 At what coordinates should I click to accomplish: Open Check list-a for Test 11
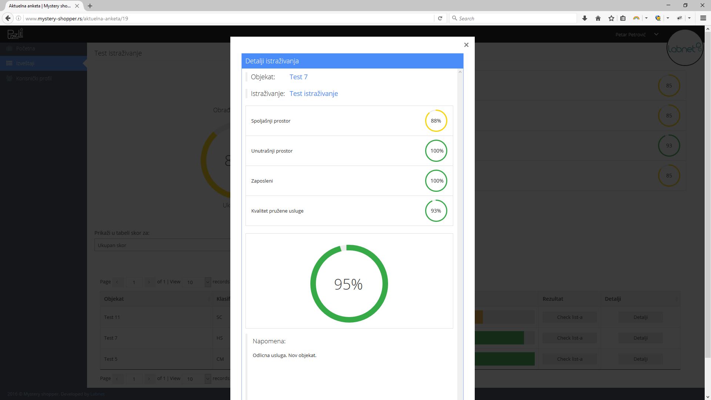coord(570,317)
